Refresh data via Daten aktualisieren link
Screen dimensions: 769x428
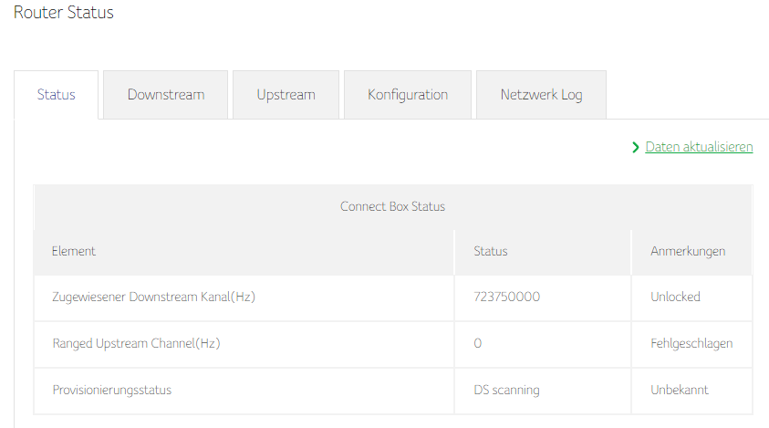point(699,147)
